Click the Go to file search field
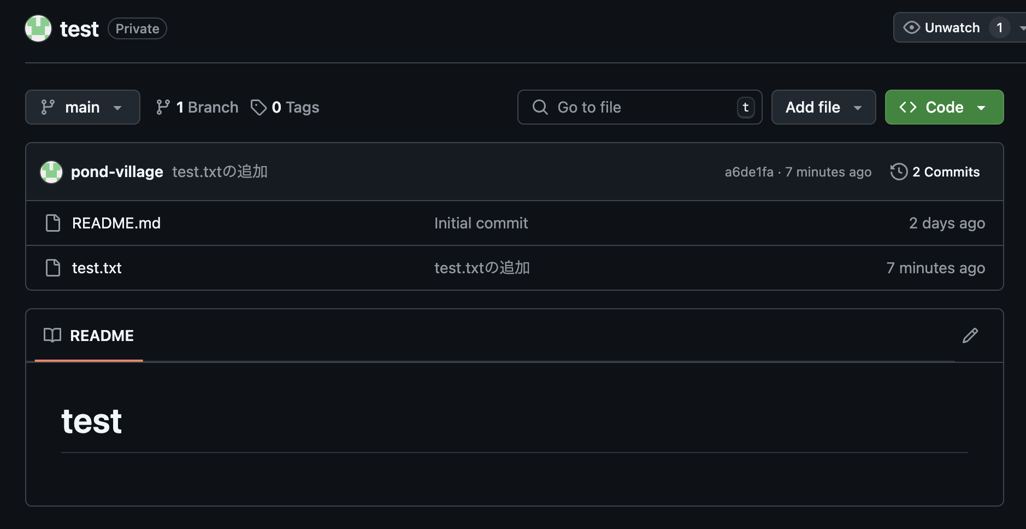 (640, 107)
